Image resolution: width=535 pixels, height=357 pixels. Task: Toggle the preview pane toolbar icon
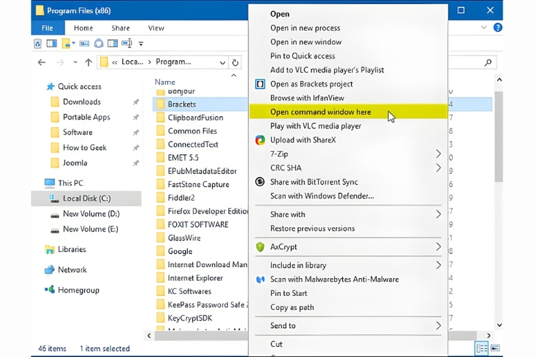click(51, 43)
